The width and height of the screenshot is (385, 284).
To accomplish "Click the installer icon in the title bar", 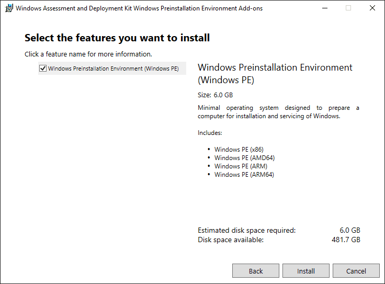I will tap(9, 8).
